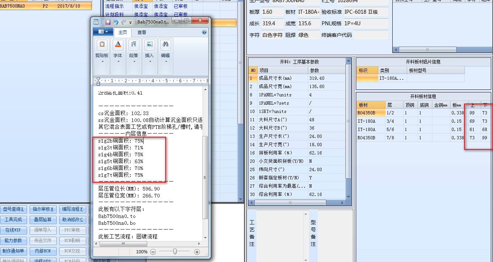The image size is (493, 262).
Task: Click the font letter A icon
Action: (x=118, y=45)
